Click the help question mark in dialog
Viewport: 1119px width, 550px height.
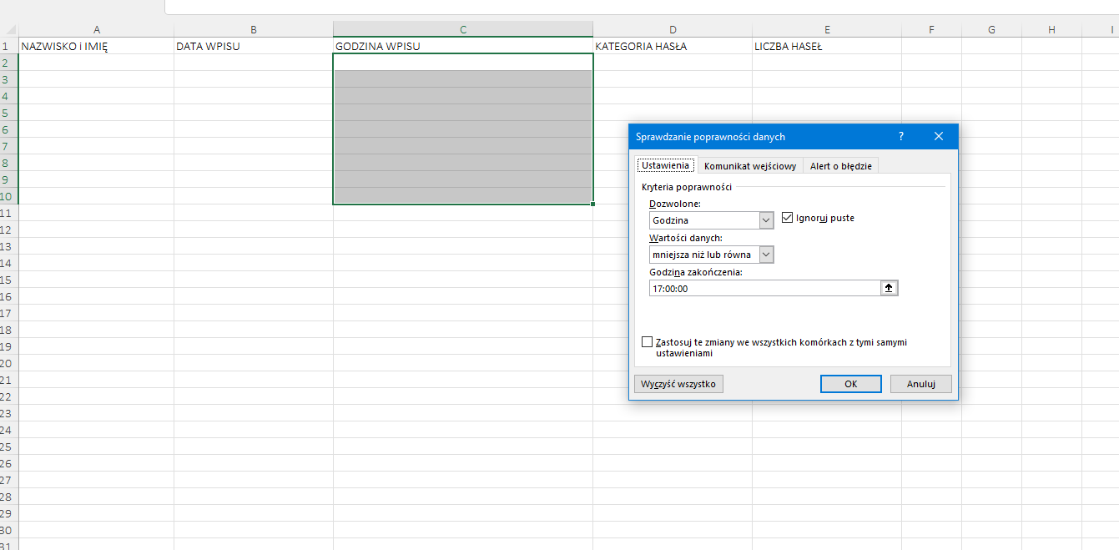[x=900, y=136]
